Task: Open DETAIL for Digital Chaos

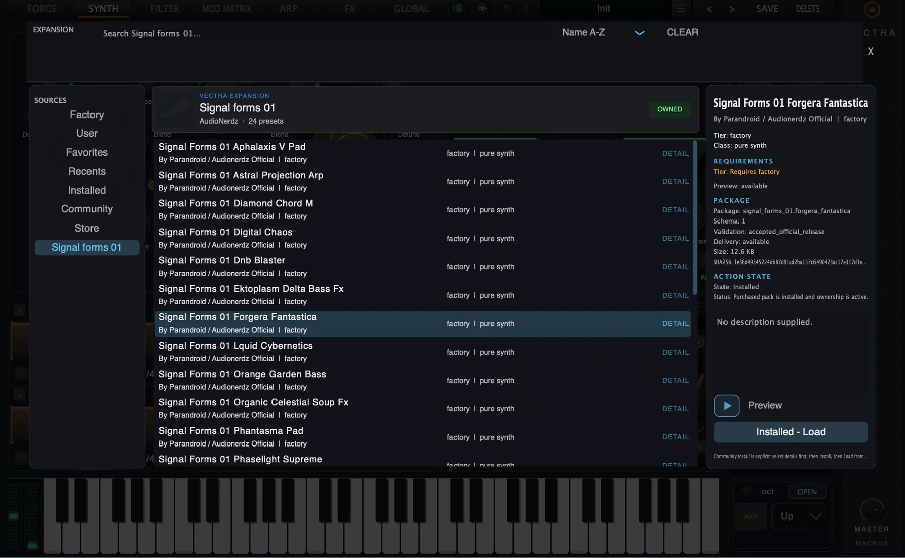Action: click(x=675, y=238)
